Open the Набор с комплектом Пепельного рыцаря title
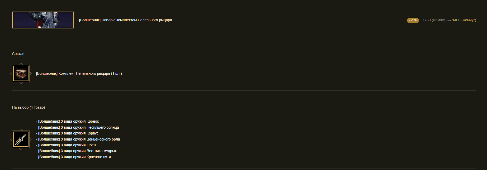Viewport: 487px width, 170px height. pyautogui.click(x=125, y=20)
